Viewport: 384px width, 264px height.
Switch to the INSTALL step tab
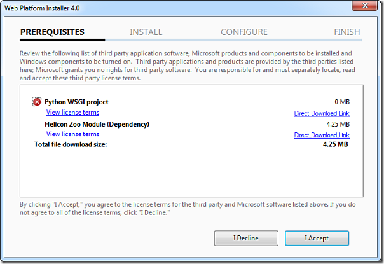pos(146,32)
